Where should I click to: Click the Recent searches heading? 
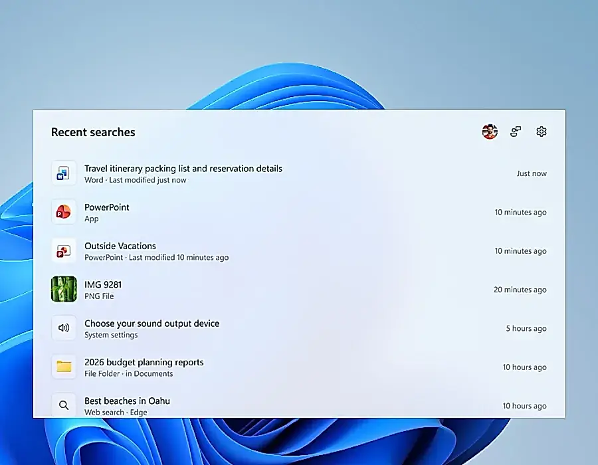pyautogui.click(x=93, y=132)
